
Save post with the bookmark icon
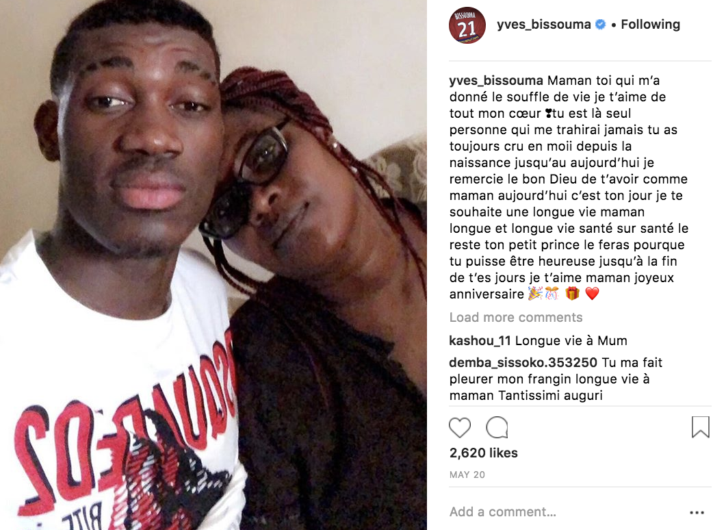(700, 427)
